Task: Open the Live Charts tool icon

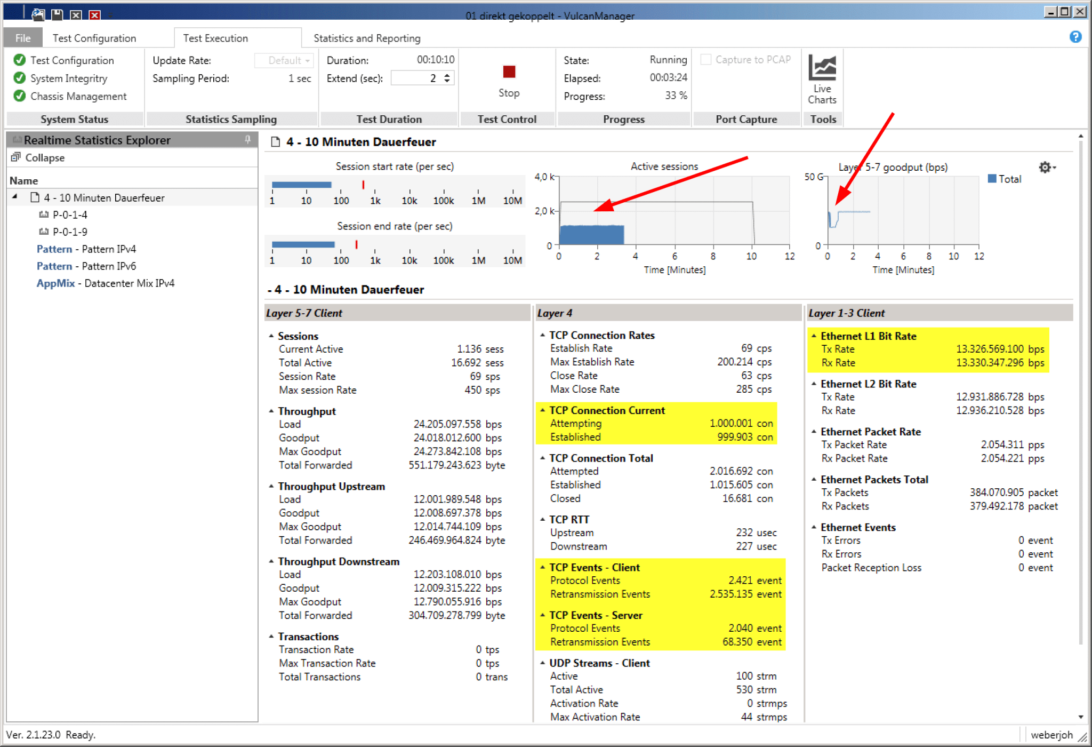Action: coord(822,68)
